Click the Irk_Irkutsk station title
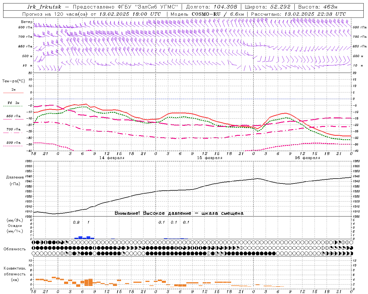Image resolution: width=368 pixels, height=294 pixels. coord(44,7)
